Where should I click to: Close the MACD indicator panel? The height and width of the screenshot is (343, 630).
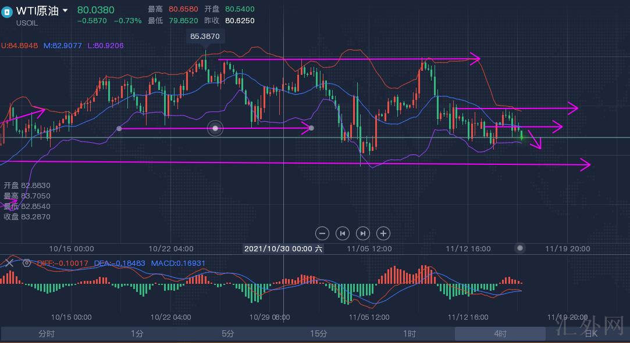9,263
